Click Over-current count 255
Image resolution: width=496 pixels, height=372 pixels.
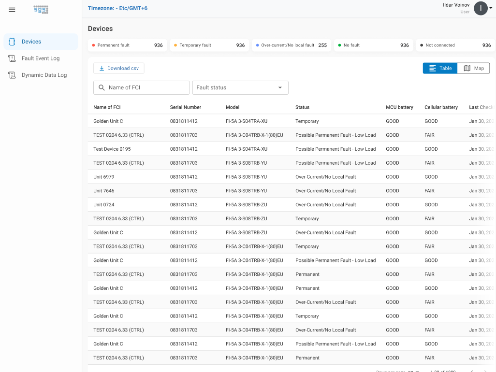(322, 45)
